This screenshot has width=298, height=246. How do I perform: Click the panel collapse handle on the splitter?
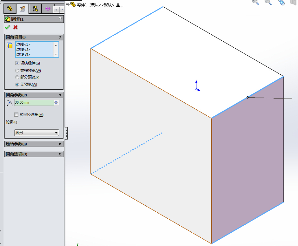pyautogui.click(x=66, y=133)
